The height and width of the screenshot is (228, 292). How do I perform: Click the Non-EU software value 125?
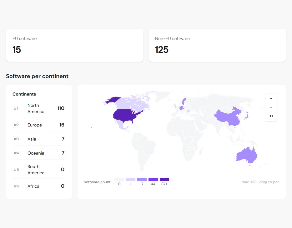(162, 50)
